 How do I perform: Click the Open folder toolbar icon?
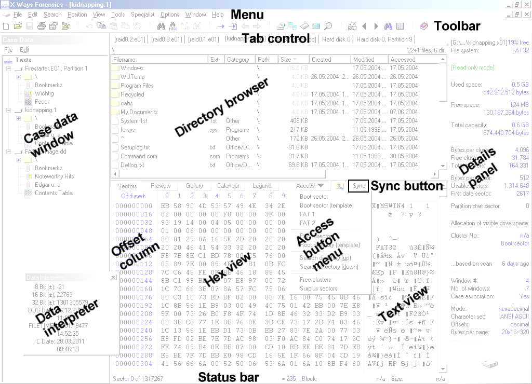coord(65,26)
